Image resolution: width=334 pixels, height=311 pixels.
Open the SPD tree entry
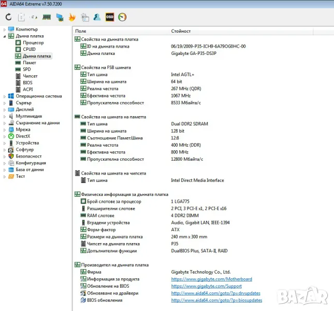(27, 69)
